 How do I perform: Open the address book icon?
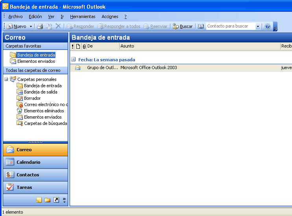pyautogui.click(x=201, y=26)
